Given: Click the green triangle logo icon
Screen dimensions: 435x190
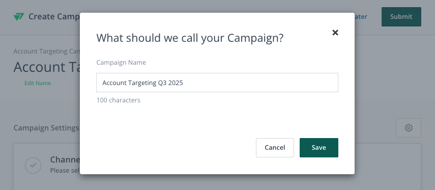Looking at the screenshot, I should [x=19, y=17].
